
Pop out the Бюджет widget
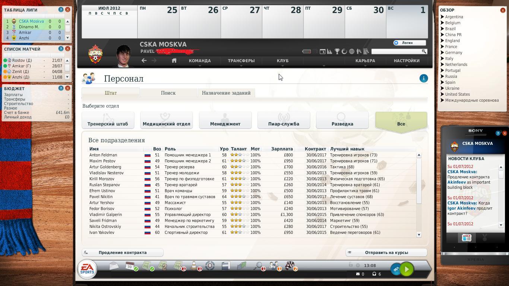61,88
